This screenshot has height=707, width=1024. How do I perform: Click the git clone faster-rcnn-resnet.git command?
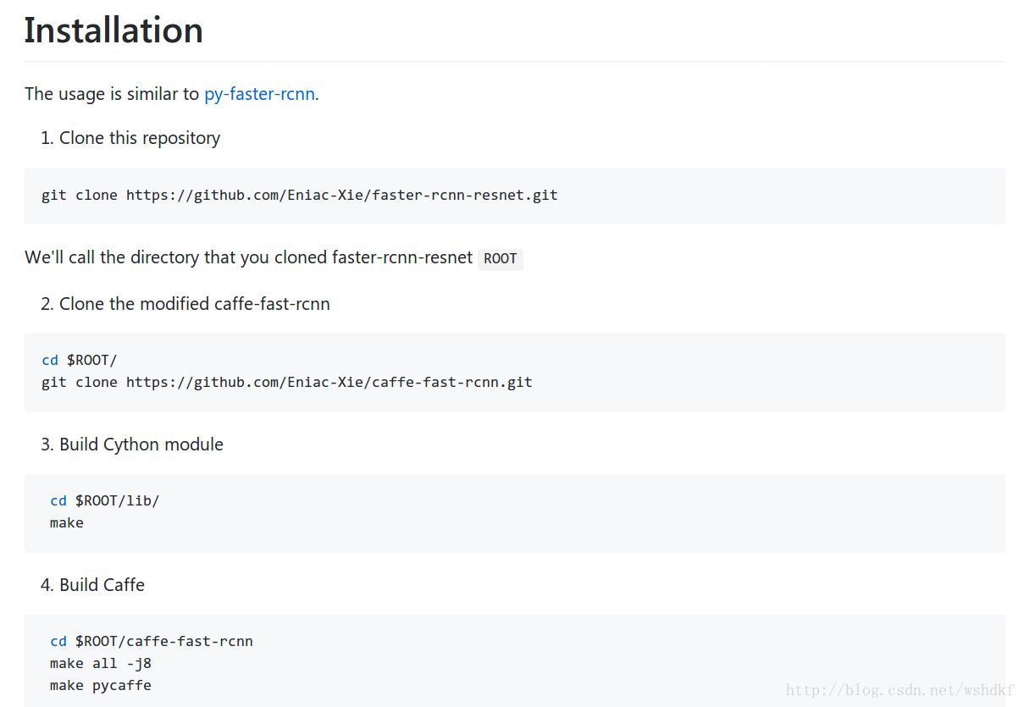[x=299, y=195]
